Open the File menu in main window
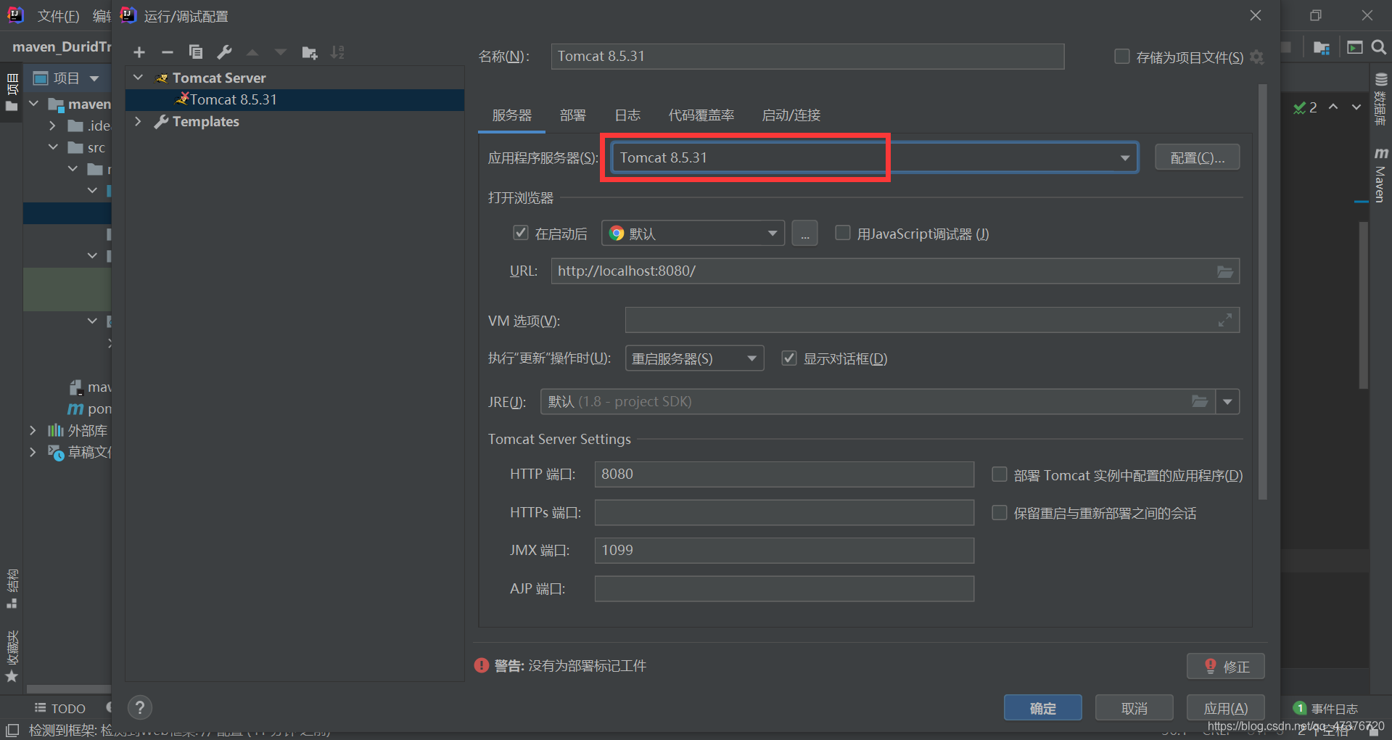The image size is (1392, 740). [58, 16]
